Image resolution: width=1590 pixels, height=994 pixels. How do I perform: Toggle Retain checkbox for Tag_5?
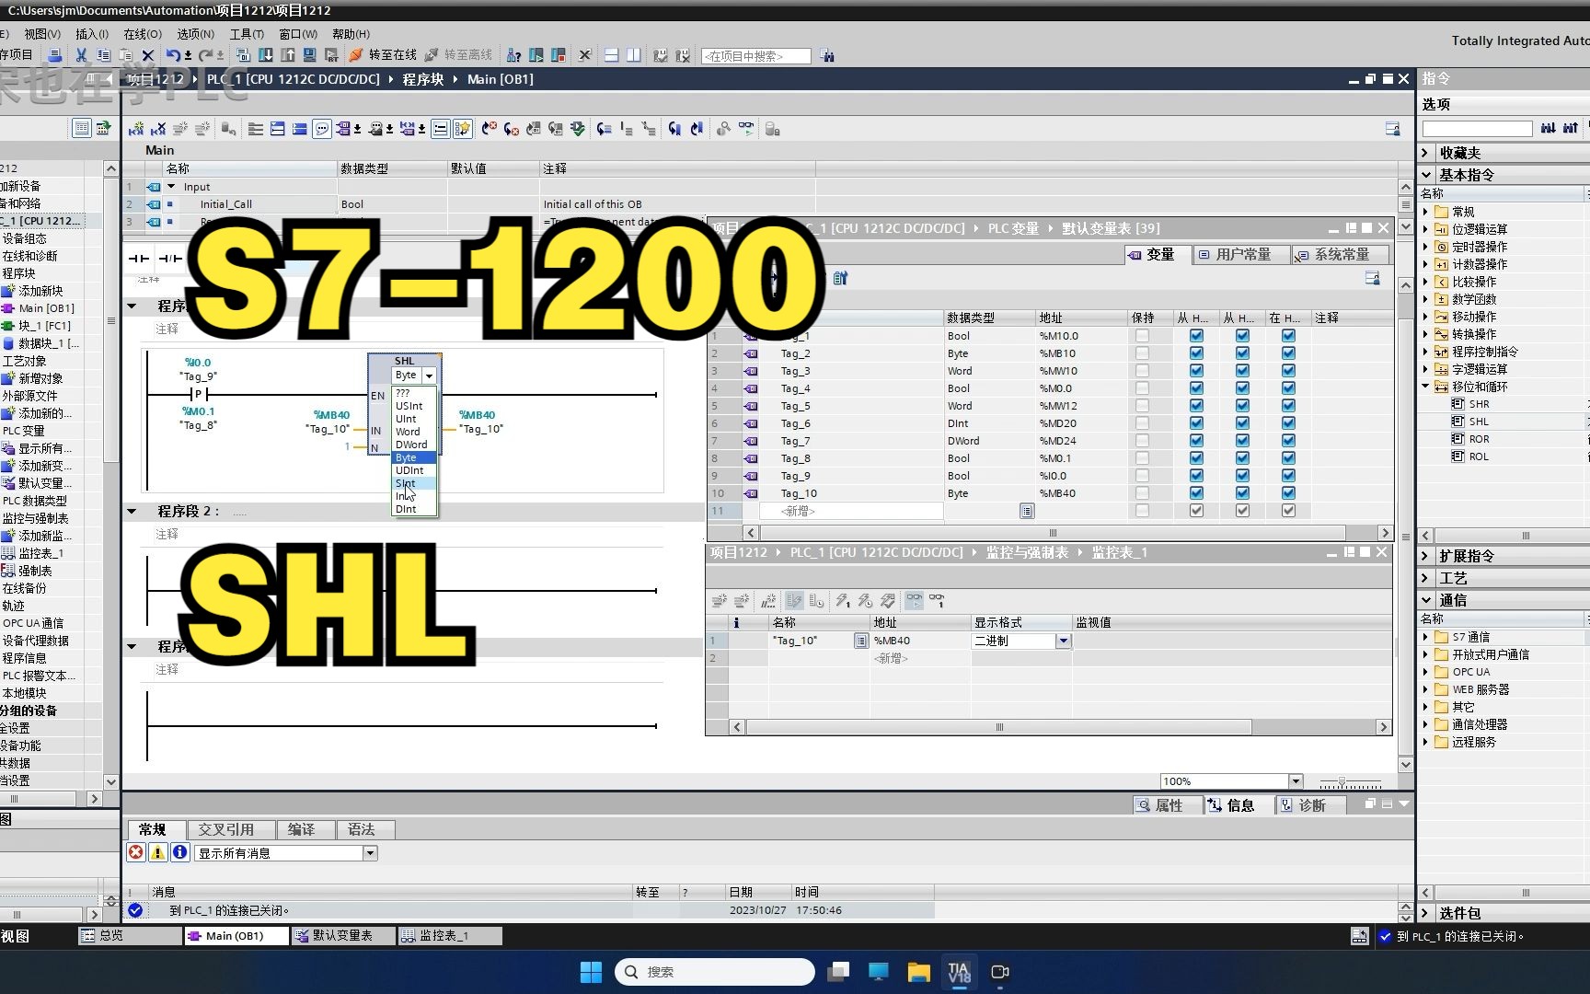click(1142, 406)
